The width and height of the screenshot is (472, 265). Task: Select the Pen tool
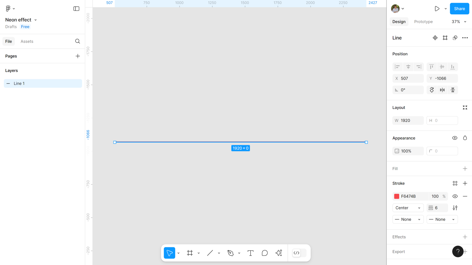(x=231, y=253)
